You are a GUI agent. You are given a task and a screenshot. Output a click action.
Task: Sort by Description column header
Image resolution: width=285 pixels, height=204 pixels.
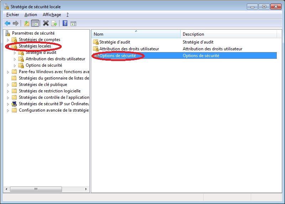coord(229,34)
